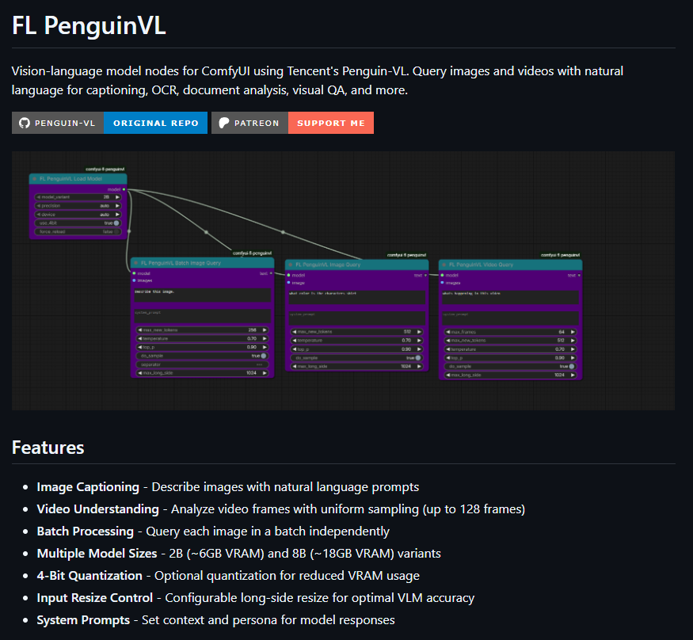Increase temperature arrow in Batch Image Query
This screenshot has width=693, height=640.
265,338
